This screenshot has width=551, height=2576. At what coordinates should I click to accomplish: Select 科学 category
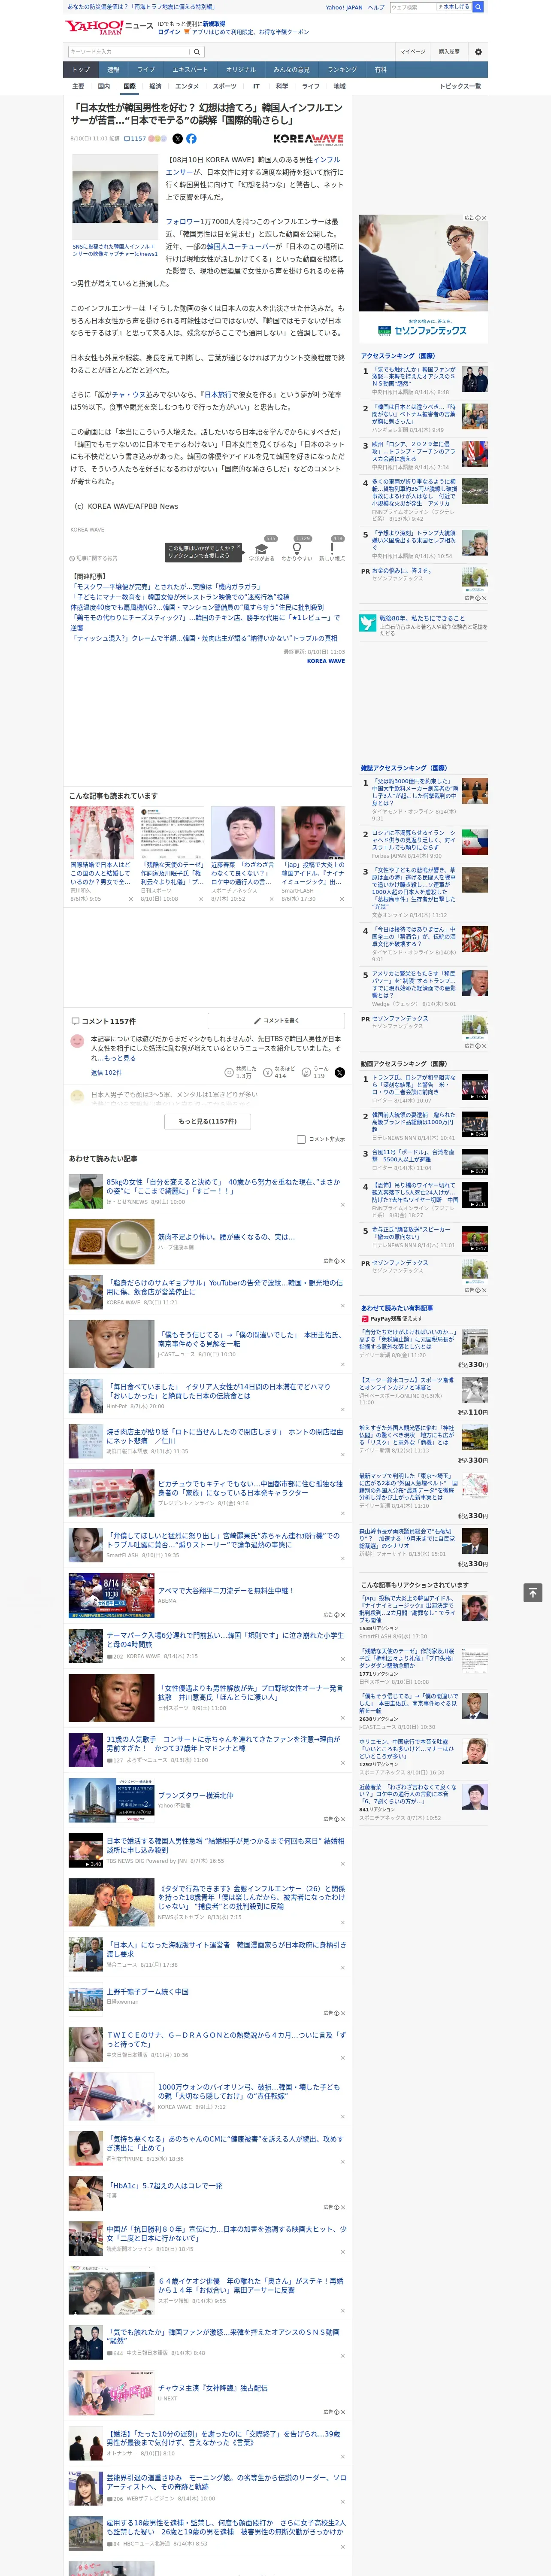coord(282,86)
